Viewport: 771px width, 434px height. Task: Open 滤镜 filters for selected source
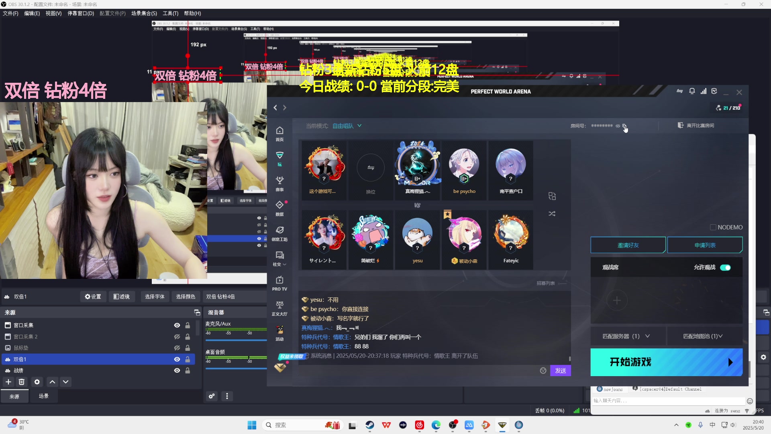click(122, 297)
